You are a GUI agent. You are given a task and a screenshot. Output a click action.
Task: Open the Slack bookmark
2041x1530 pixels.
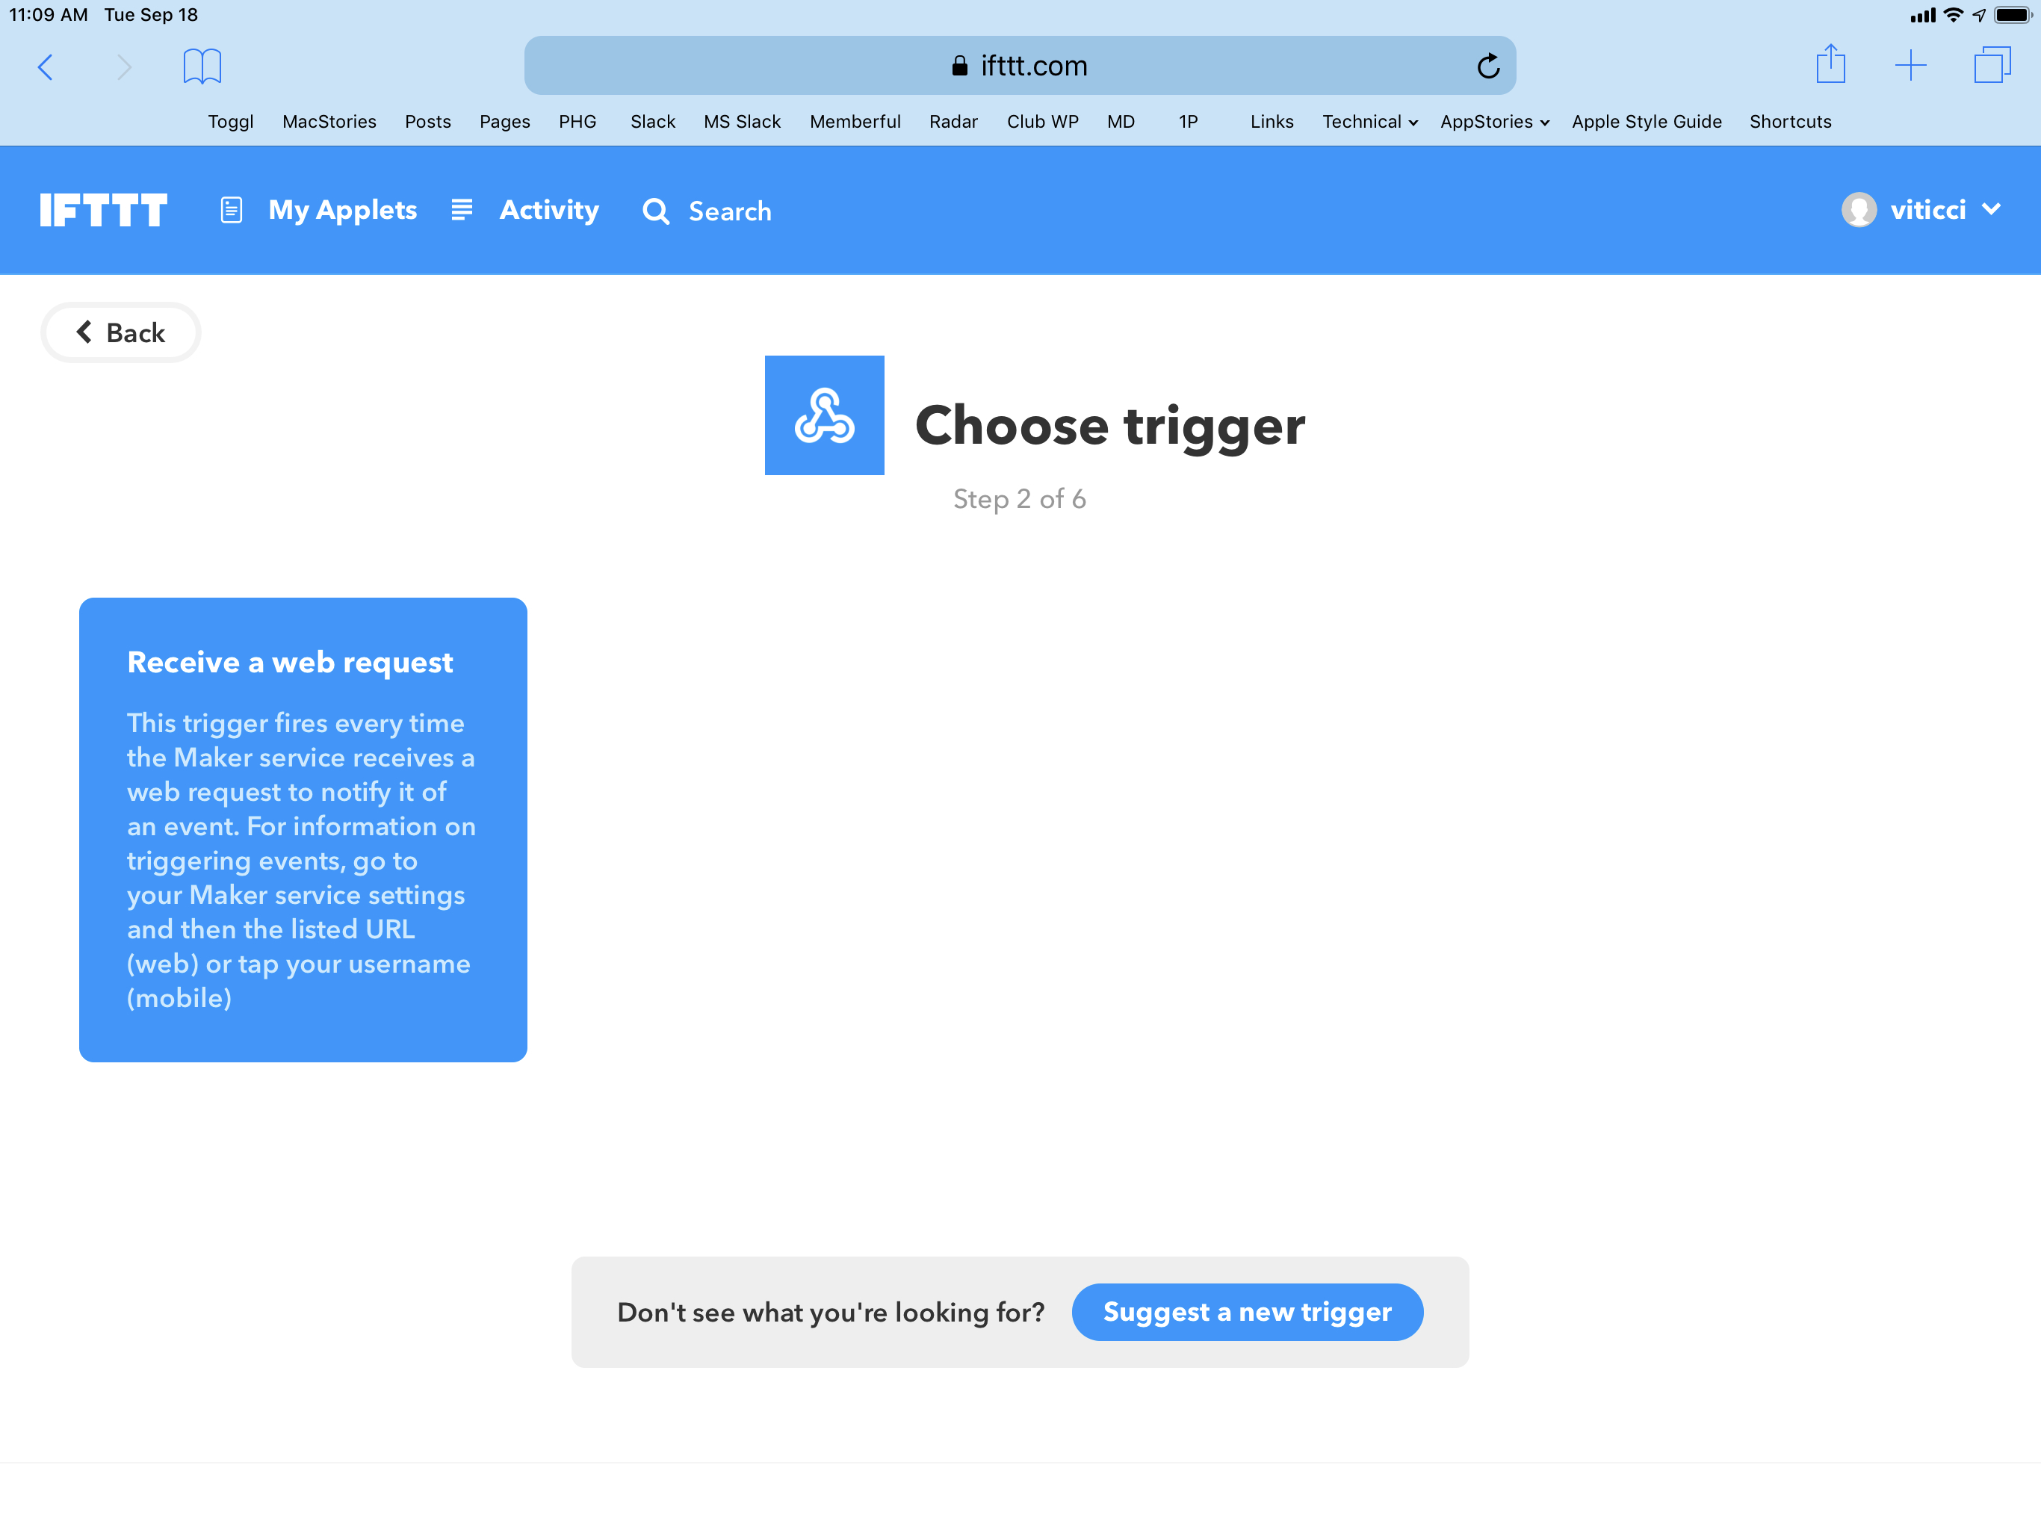653,122
